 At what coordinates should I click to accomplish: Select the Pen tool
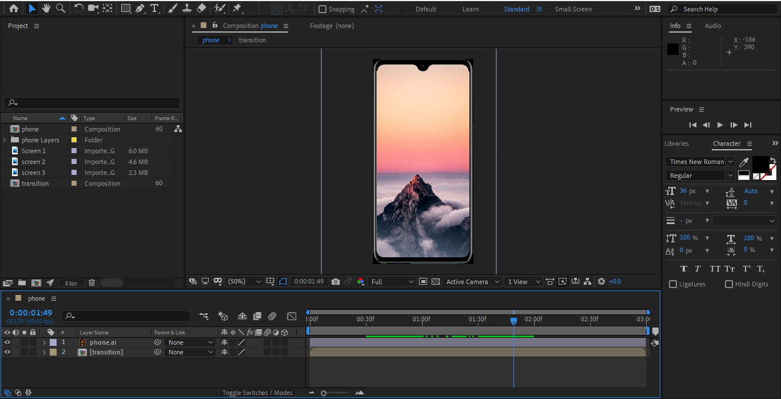pos(140,9)
